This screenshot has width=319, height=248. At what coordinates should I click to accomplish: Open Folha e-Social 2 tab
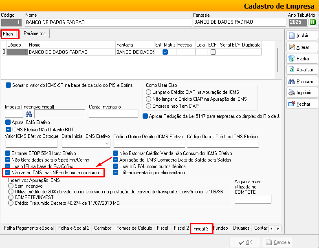[x=74, y=228]
